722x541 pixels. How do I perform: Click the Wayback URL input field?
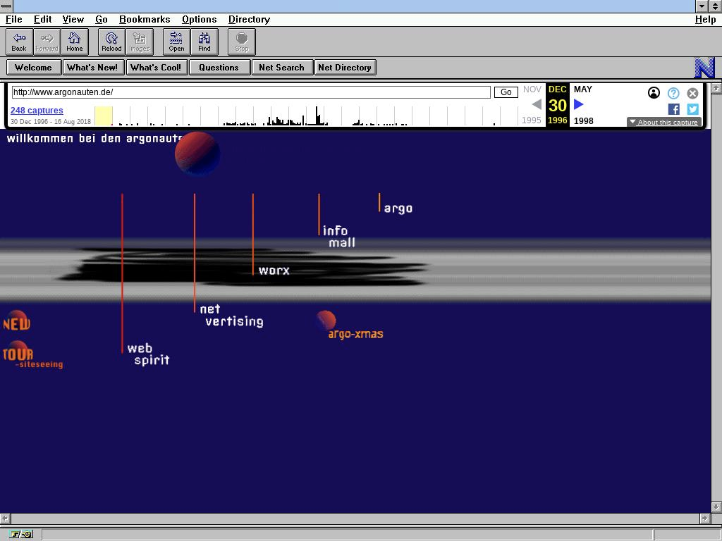click(250, 92)
